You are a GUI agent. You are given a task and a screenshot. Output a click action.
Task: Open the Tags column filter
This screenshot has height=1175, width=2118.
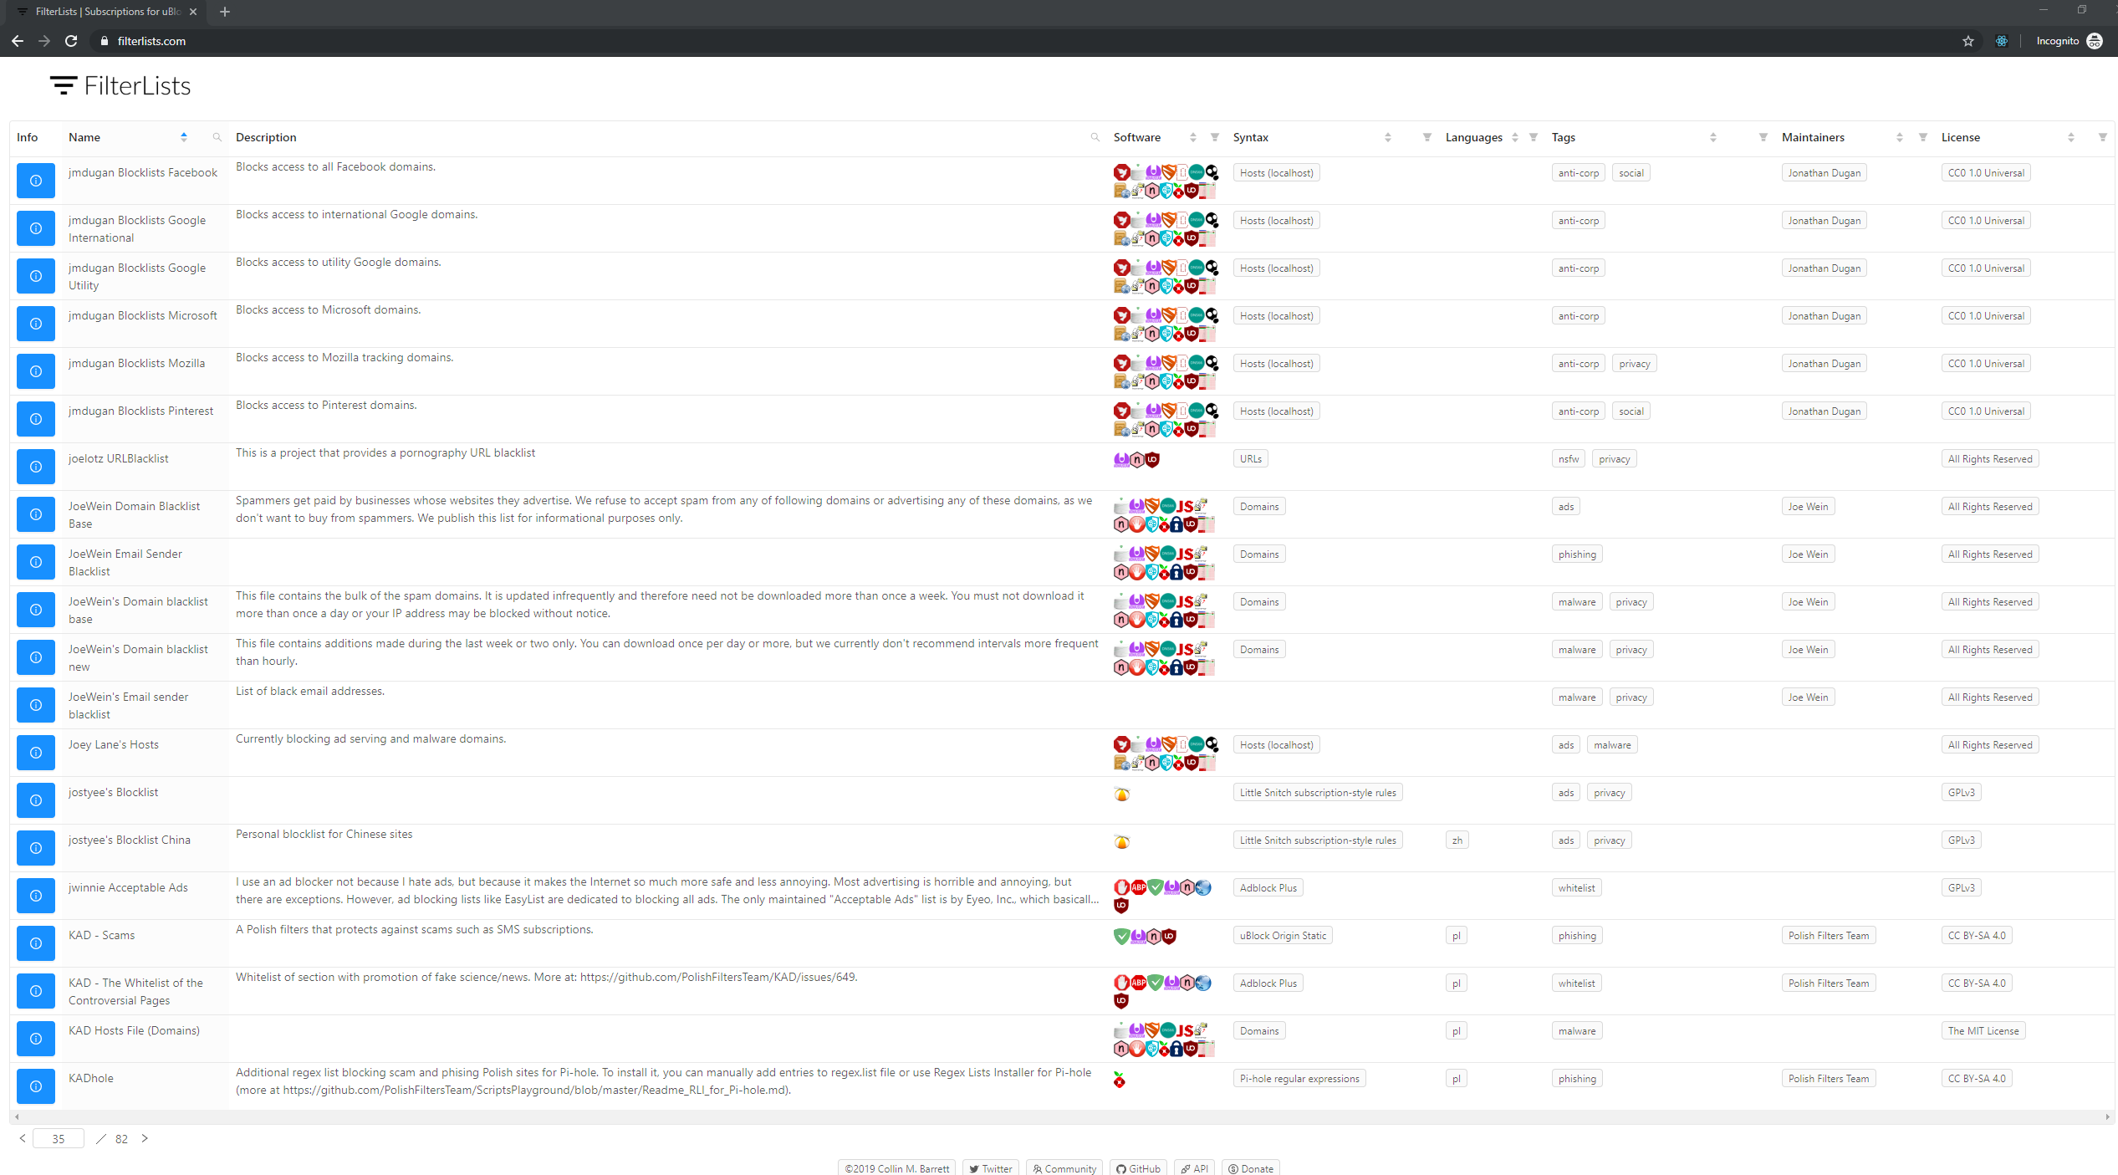pos(1763,137)
